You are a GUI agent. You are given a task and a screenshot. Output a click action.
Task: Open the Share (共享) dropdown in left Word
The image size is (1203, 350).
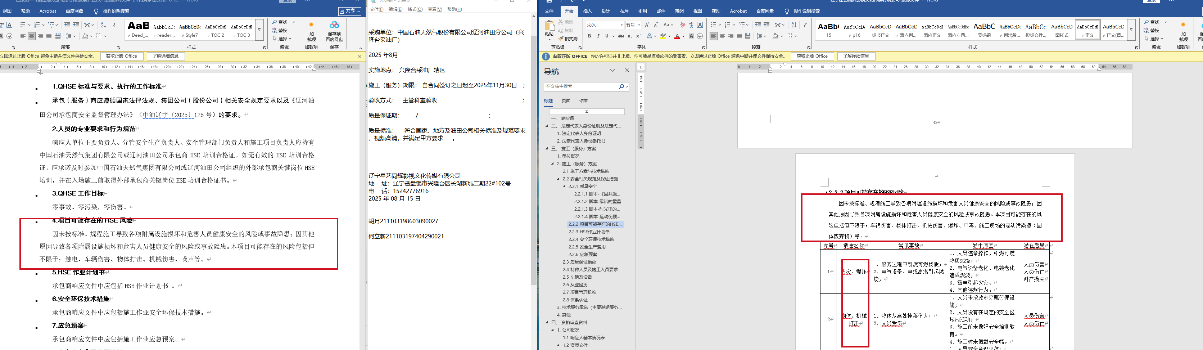click(350, 11)
